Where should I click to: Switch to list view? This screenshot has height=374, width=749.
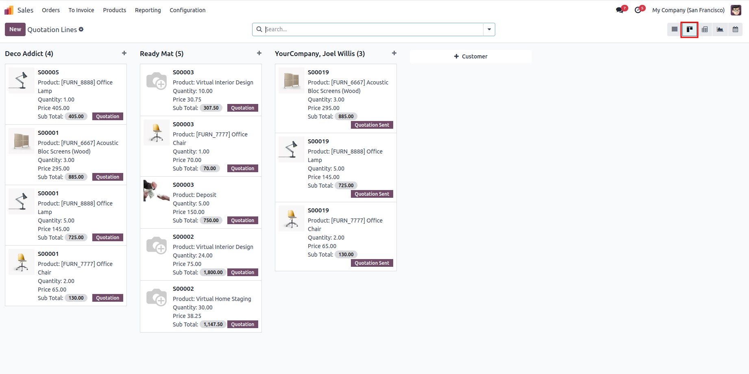tap(675, 29)
